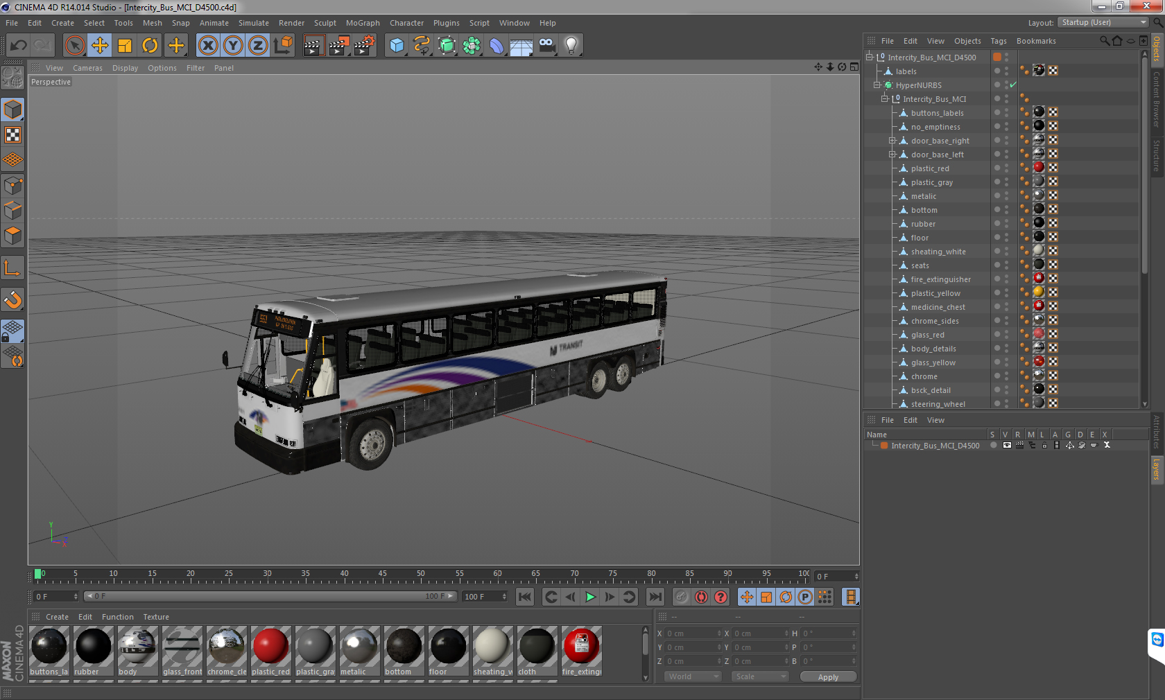The image size is (1165, 700).
Task: Click the Object Manager vertical scrollbar
Action: pos(1144,166)
